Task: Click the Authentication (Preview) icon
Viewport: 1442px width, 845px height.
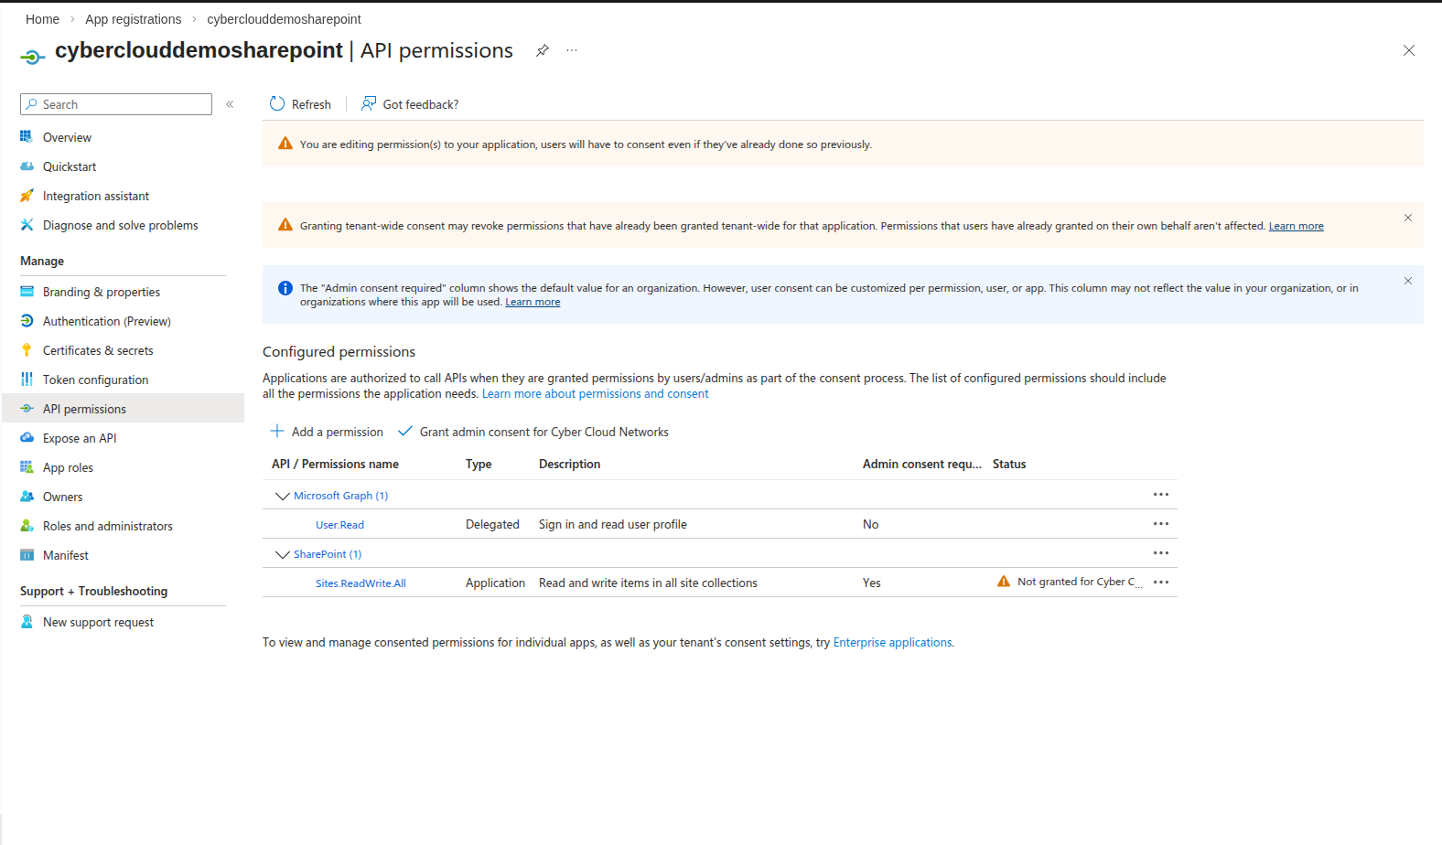Action: pyautogui.click(x=27, y=321)
